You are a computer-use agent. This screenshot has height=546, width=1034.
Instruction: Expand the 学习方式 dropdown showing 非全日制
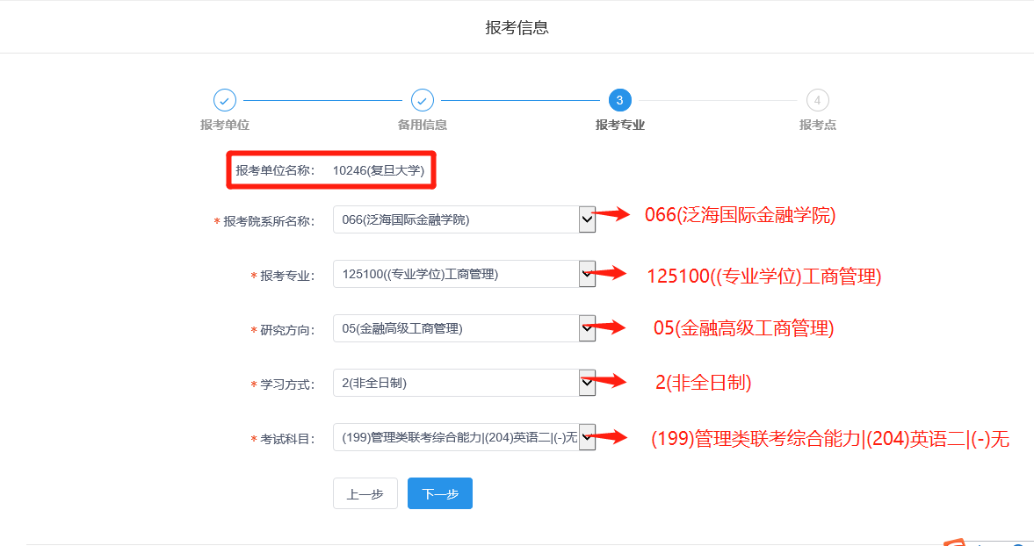[x=464, y=384]
